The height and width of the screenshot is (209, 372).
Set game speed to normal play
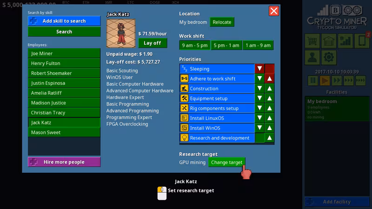[325, 80]
